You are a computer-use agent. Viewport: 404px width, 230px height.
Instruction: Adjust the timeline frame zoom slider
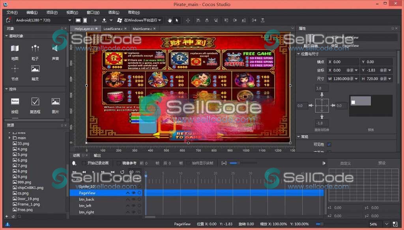(235, 163)
